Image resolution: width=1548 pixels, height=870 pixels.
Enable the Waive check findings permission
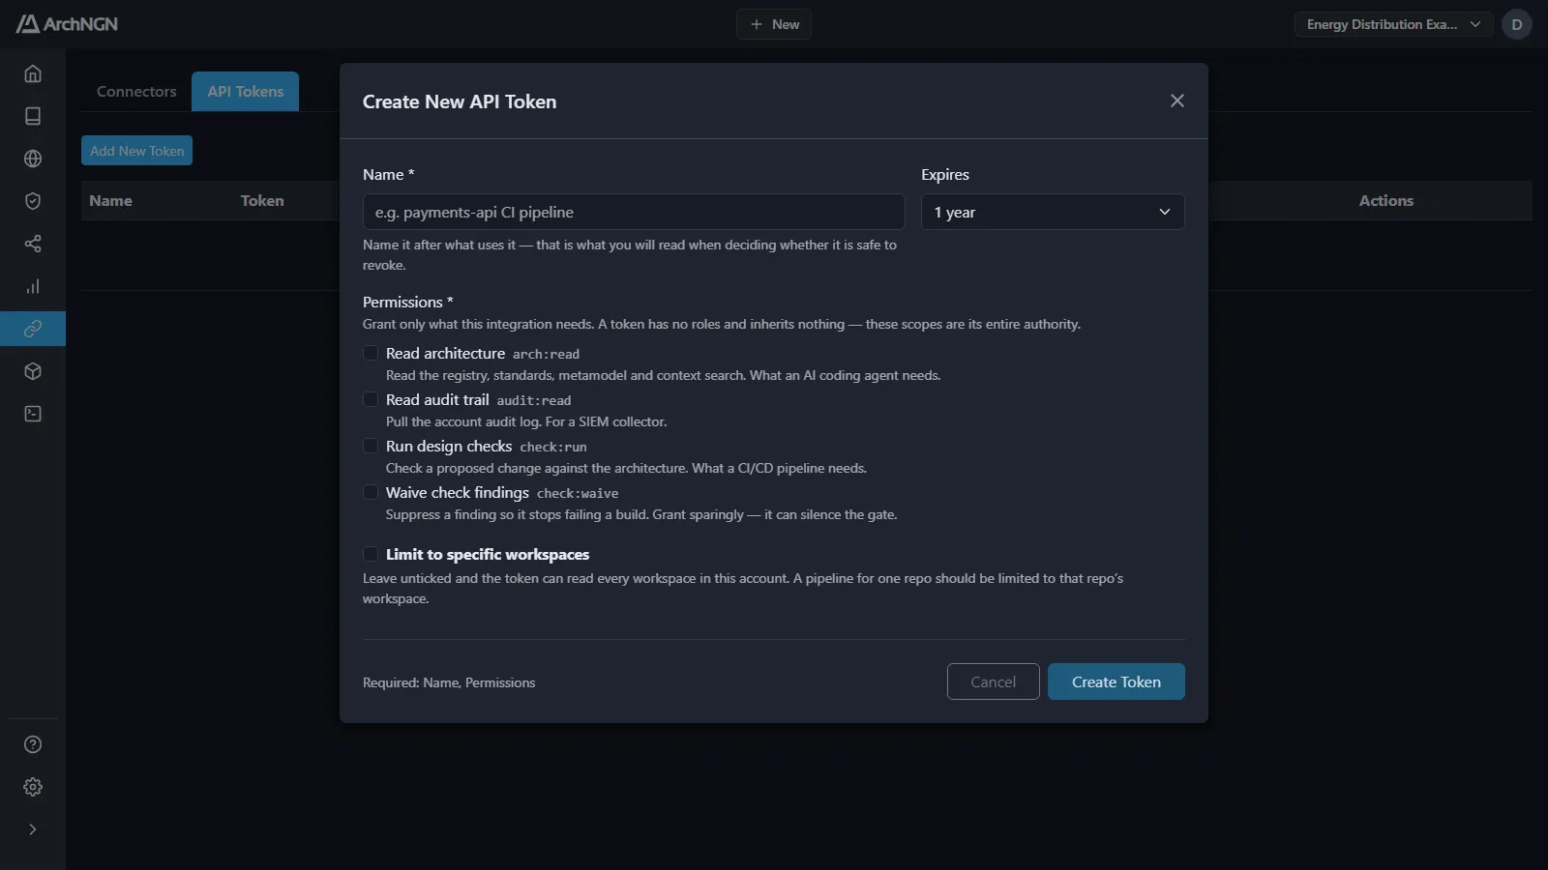tap(371, 492)
